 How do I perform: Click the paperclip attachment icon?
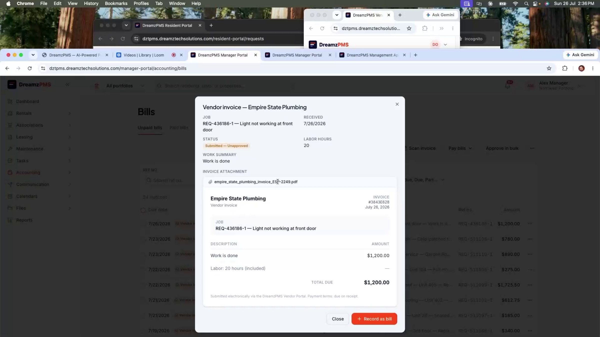[x=210, y=182]
